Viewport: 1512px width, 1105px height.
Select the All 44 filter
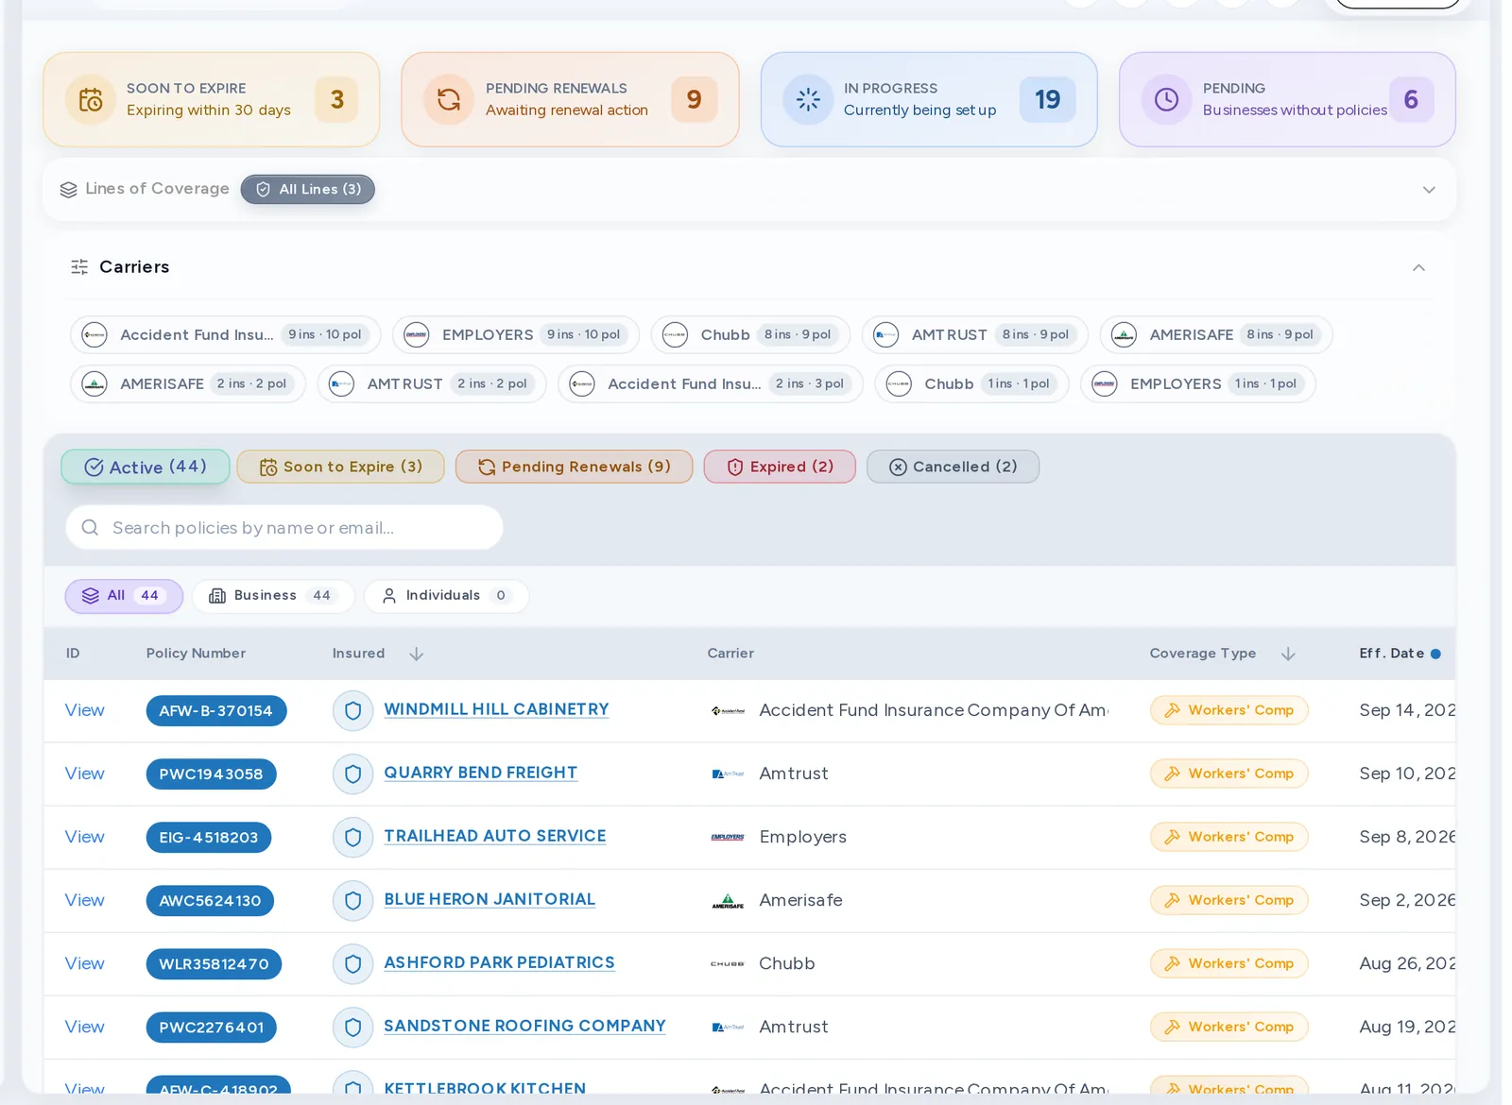(124, 596)
